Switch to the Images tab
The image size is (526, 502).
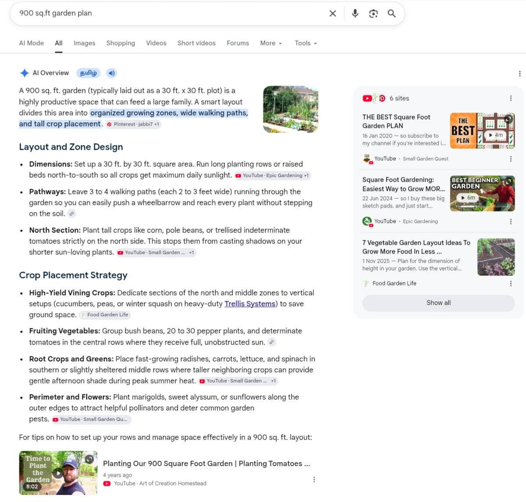pos(84,43)
